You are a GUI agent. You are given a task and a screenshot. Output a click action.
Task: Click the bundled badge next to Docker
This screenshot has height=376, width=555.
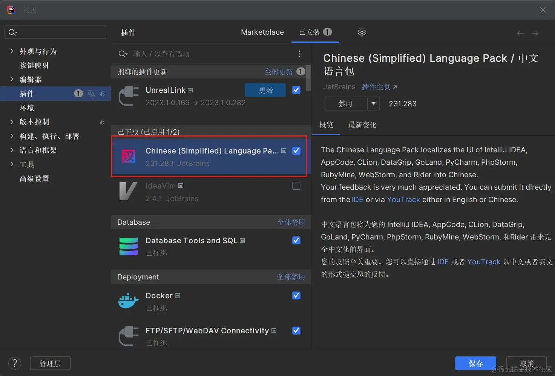(178, 295)
